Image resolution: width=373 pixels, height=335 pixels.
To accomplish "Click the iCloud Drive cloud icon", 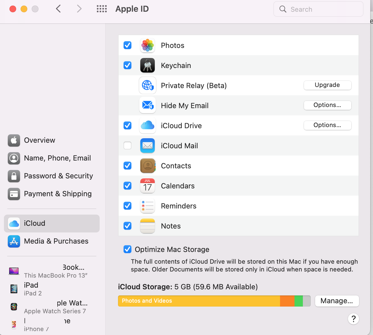I will pyautogui.click(x=148, y=126).
